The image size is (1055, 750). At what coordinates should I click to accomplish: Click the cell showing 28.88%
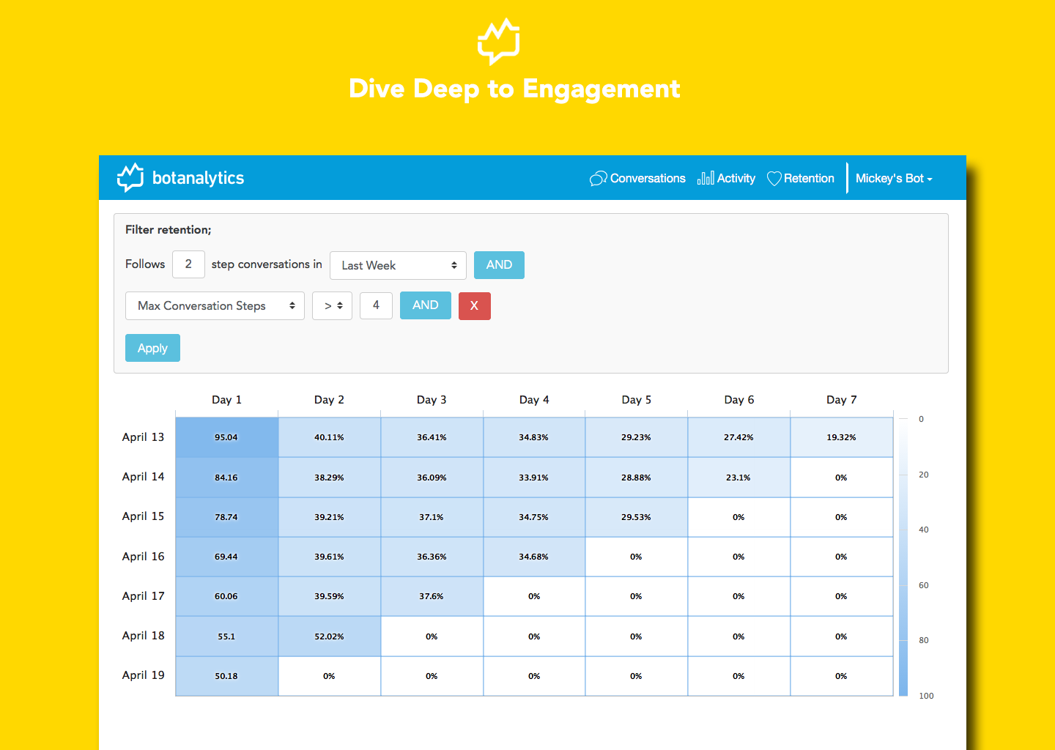coord(636,478)
